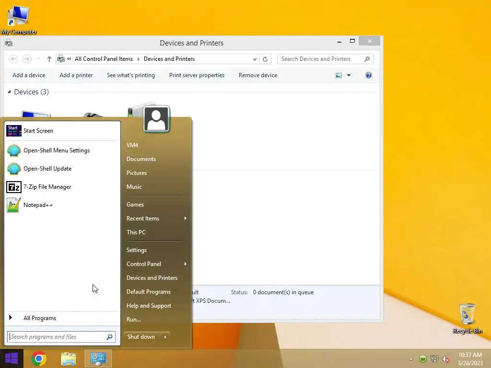Expand Recent Items submenu arrow
Image resolution: width=491 pixels, height=368 pixels.
click(186, 218)
